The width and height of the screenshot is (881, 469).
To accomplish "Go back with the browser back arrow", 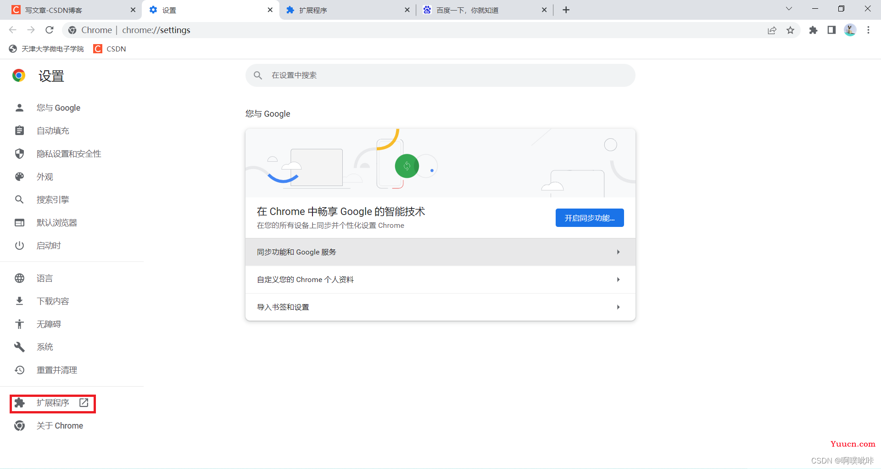I will point(12,30).
